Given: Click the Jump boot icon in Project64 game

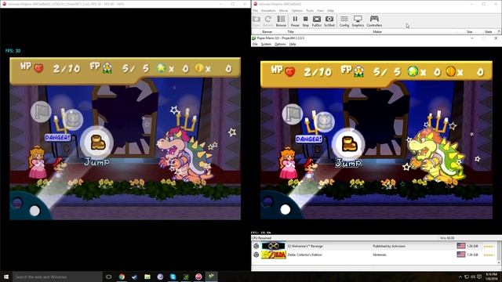Looking at the screenshot, I should [x=348, y=143].
